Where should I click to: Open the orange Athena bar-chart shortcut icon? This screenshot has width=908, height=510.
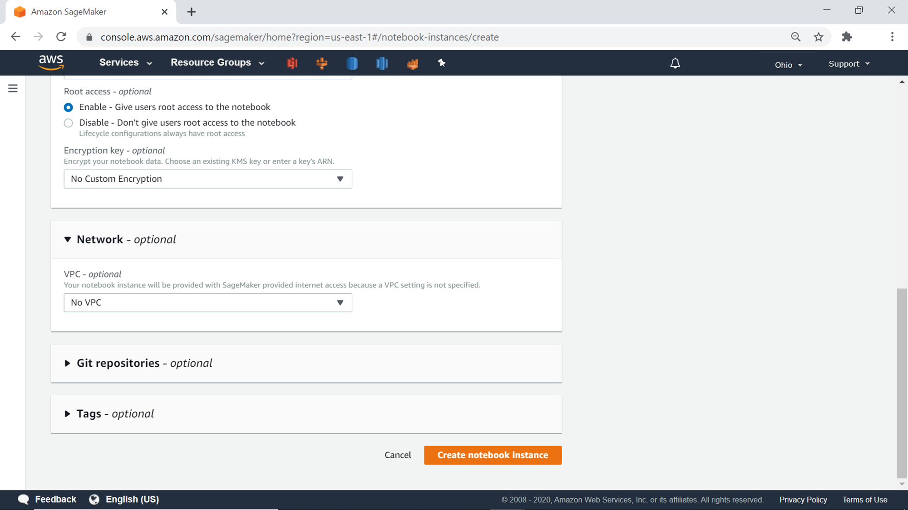coord(412,63)
